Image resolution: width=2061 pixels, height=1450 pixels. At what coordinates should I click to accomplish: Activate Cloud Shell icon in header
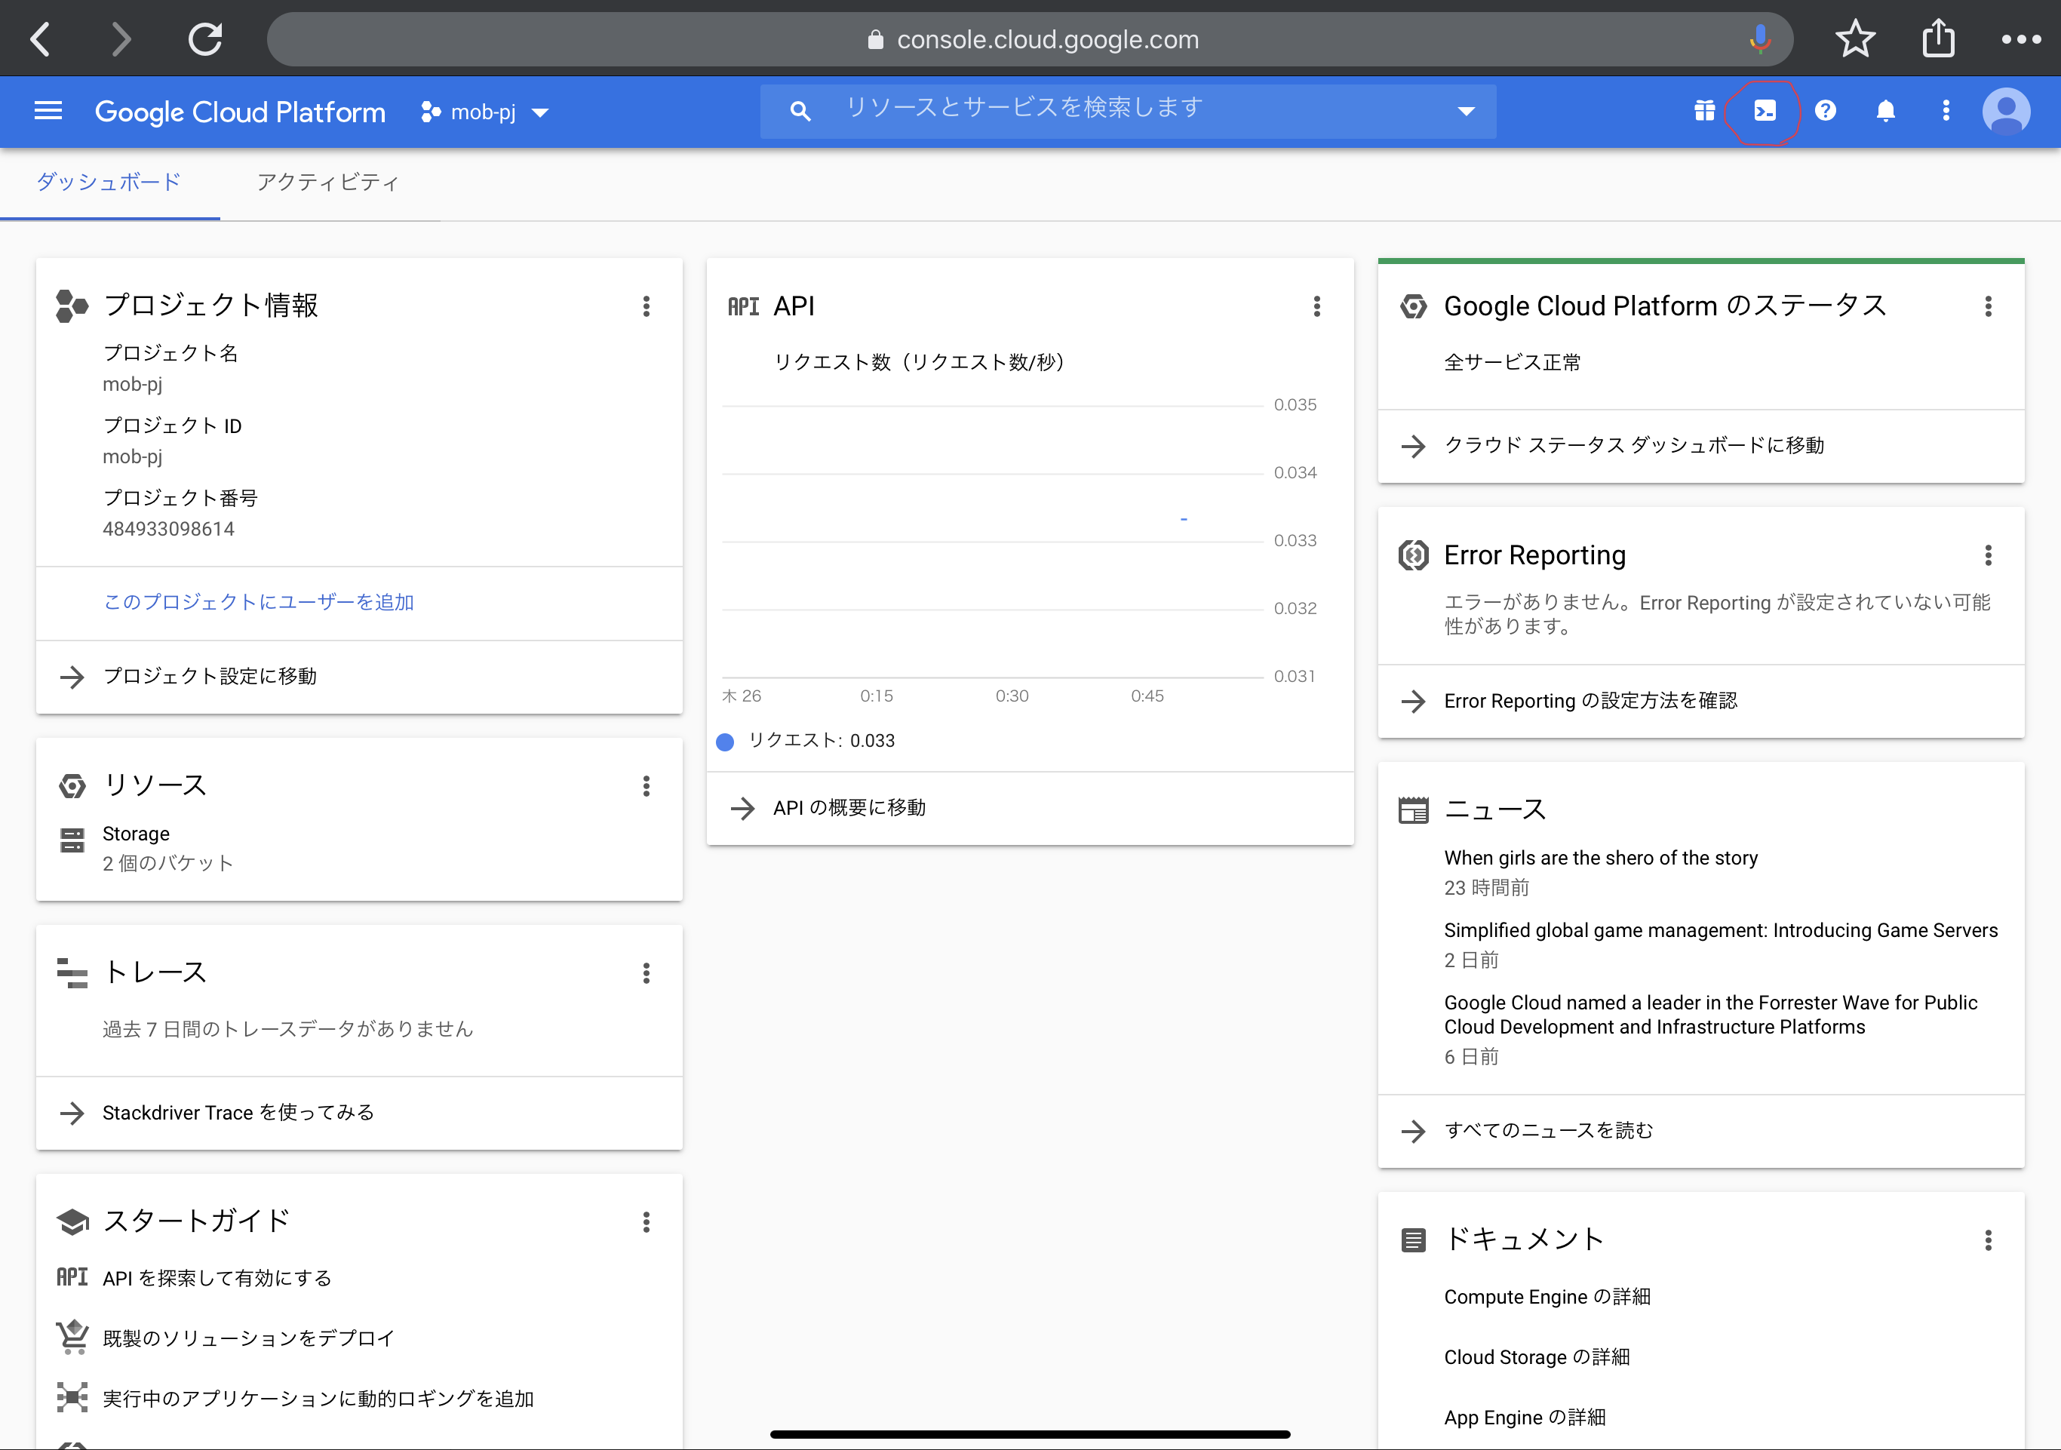[1764, 112]
